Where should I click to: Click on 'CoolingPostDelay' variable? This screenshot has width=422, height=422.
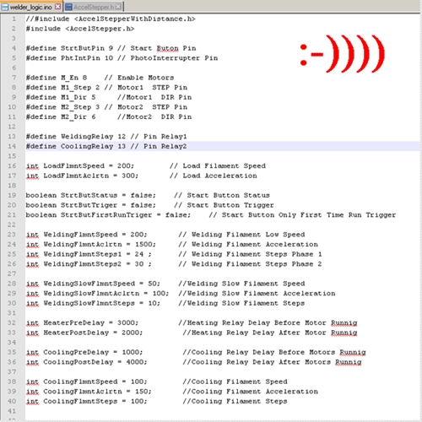point(78,362)
